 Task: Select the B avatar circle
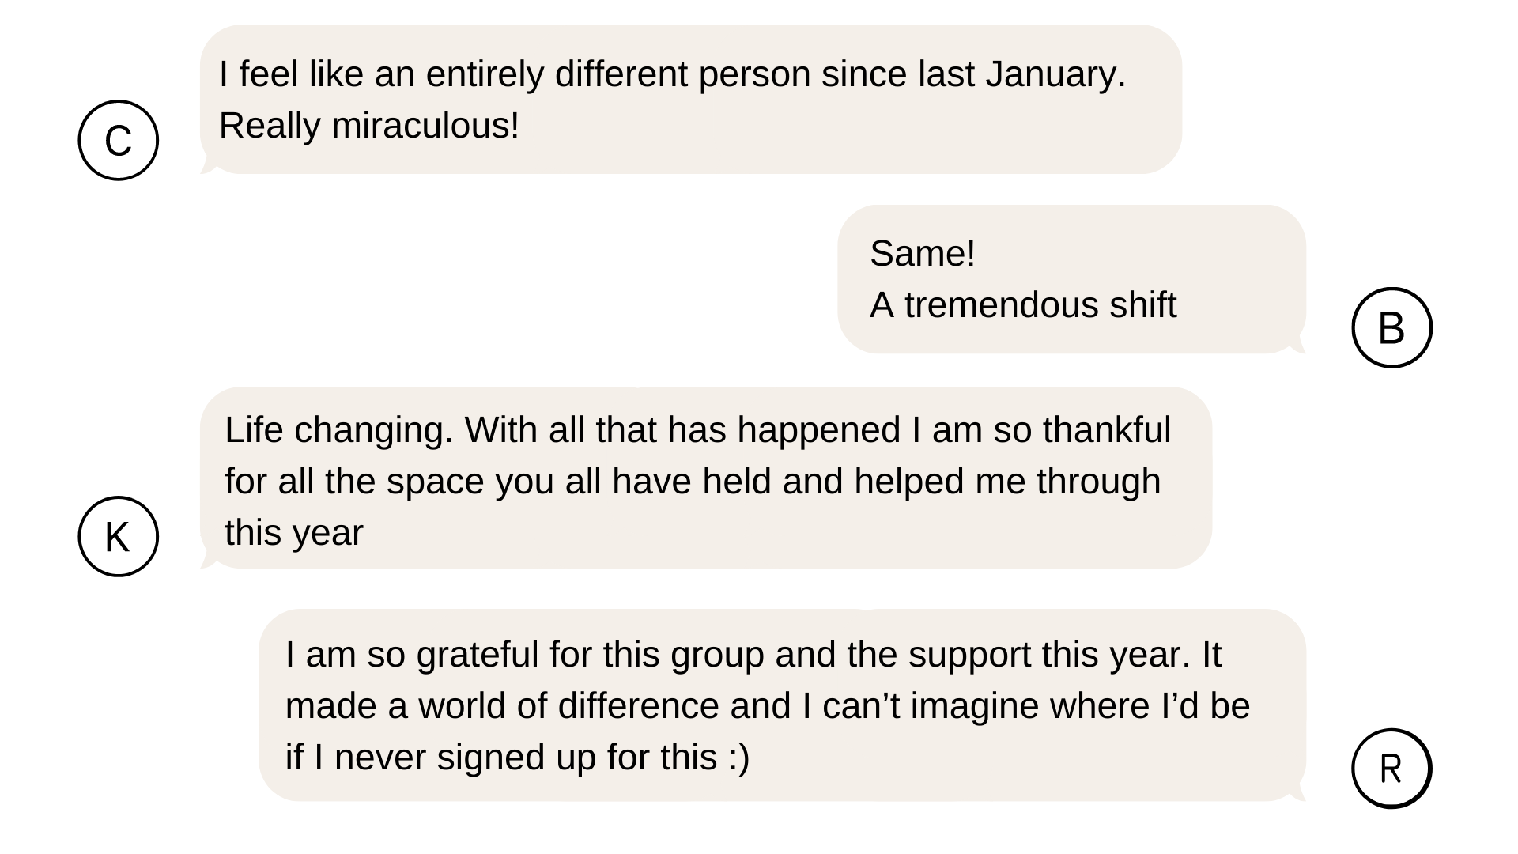[1391, 327]
